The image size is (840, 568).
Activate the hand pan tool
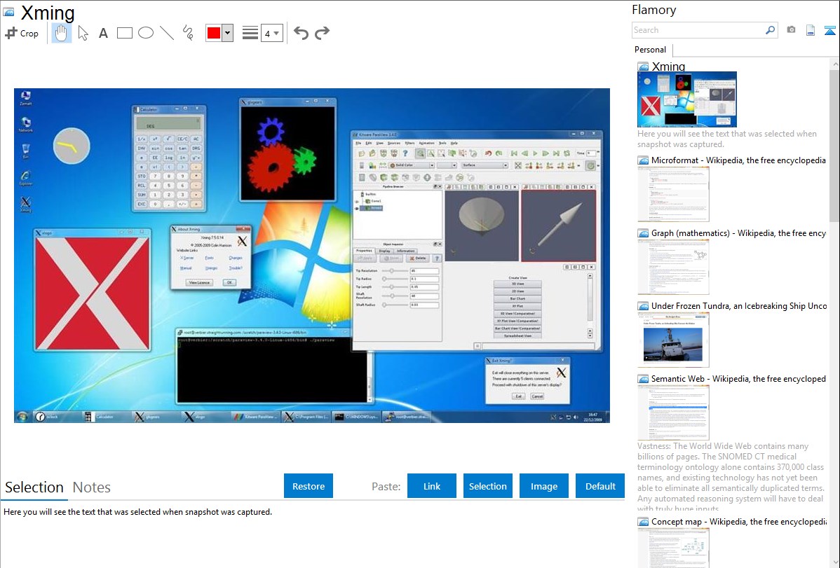coord(61,33)
